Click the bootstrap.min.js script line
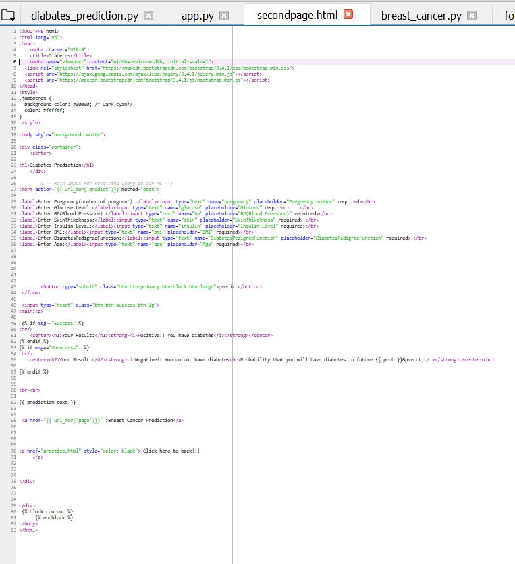 (147, 80)
